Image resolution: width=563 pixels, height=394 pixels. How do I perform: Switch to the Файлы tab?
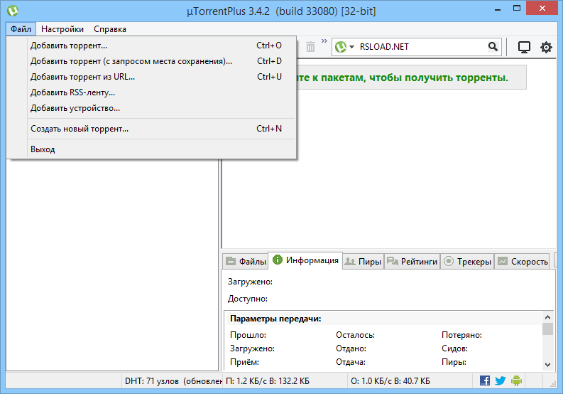click(246, 262)
